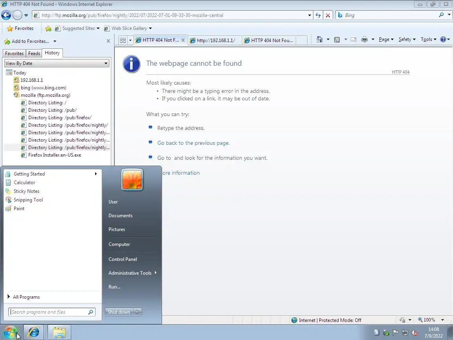Open the bing (www.bing.com) history entry

pos(40,88)
